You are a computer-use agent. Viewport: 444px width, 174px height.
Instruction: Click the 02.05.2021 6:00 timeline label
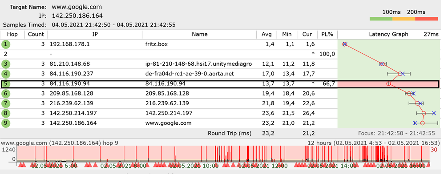55,166
